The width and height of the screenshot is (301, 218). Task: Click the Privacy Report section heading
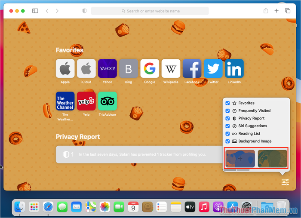tap(78, 137)
